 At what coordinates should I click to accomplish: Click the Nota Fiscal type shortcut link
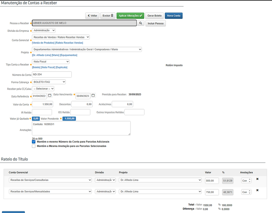[48, 67]
